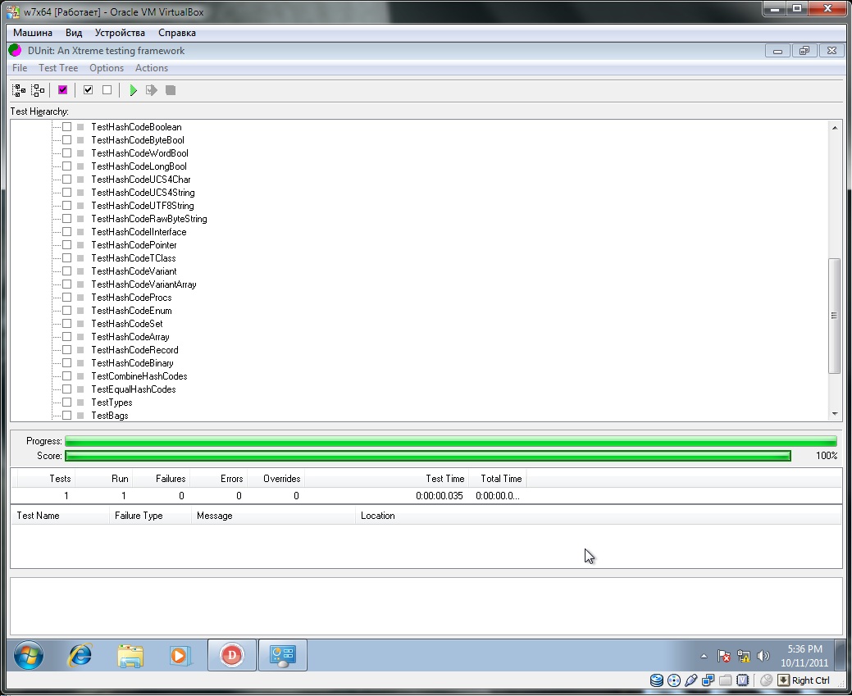Viewport: 852px width, 696px height.
Task: Open volume speaker tray icon
Action: (x=763, y=657)
